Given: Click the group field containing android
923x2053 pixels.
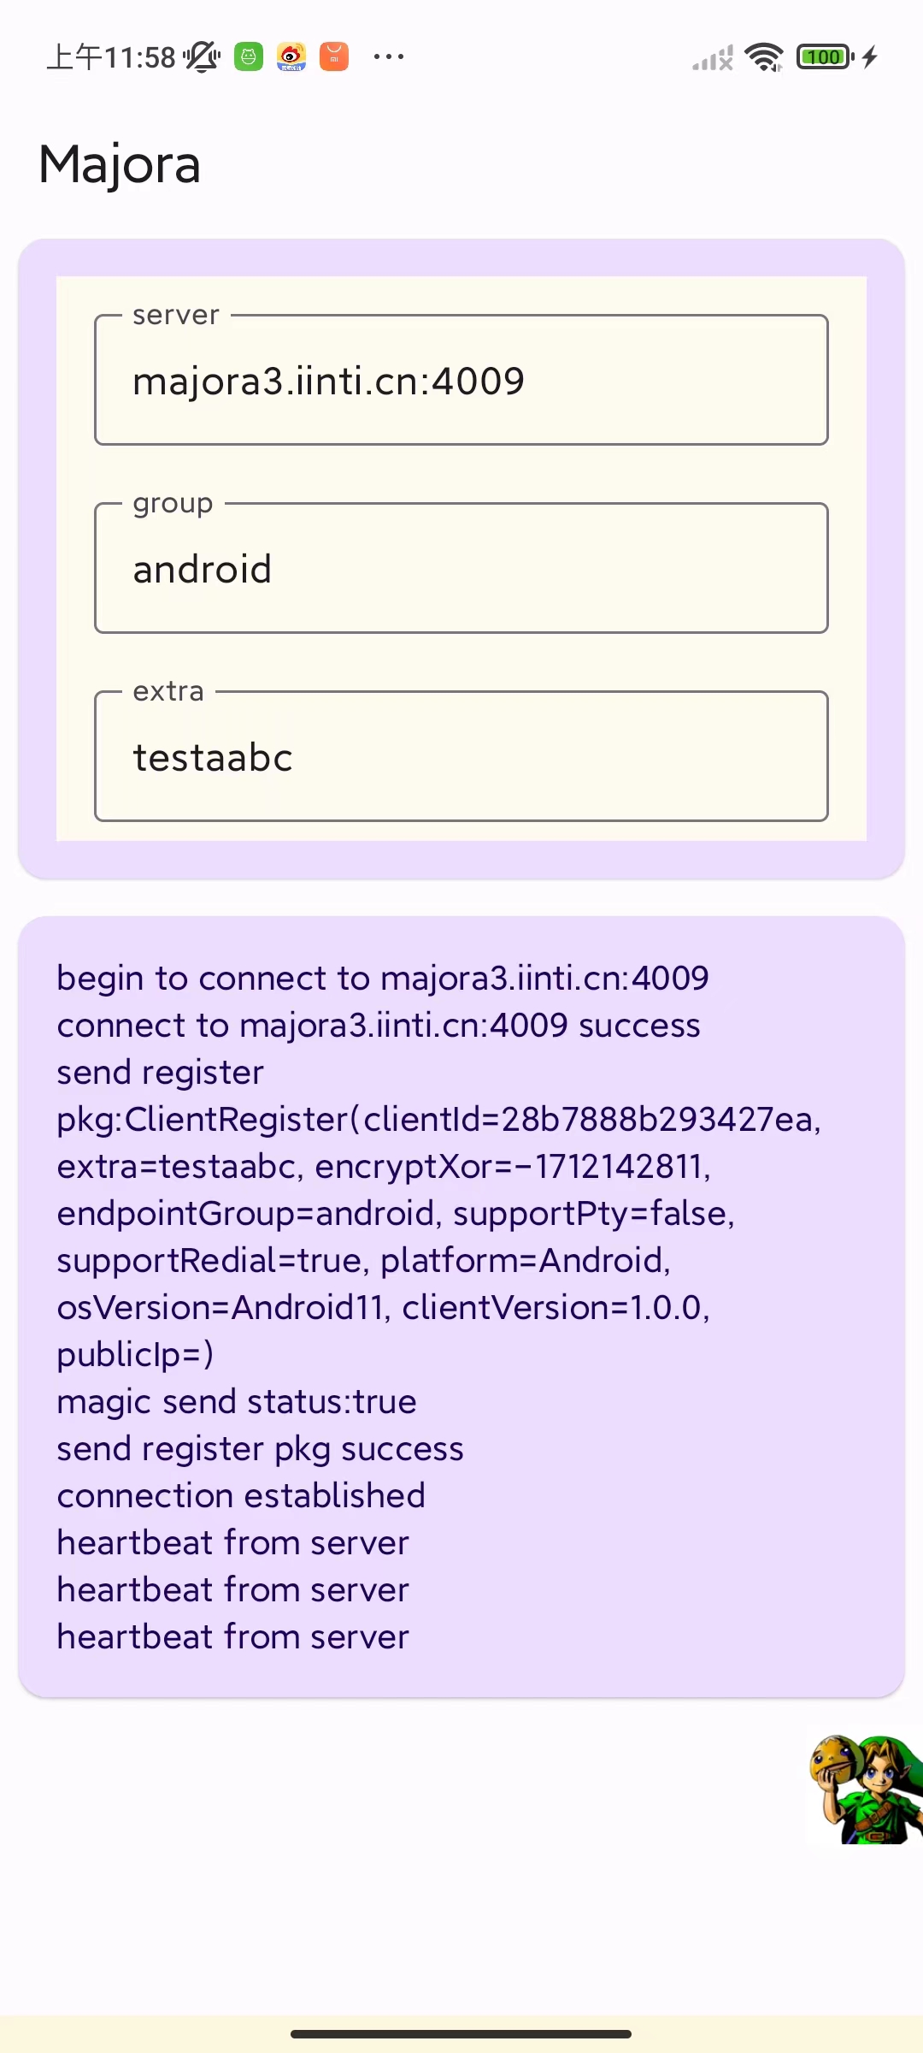Looking at the screenshot, I should [461, 569].
